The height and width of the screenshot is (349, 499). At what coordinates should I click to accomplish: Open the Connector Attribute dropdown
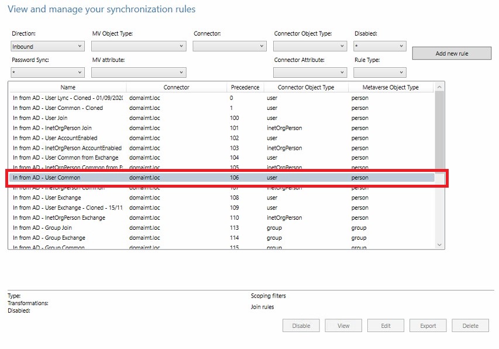tap(310, 72)
